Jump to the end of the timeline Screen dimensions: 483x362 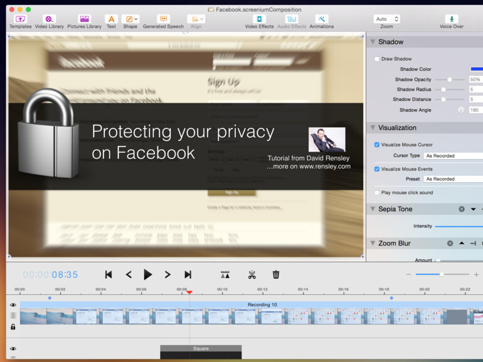188,274
